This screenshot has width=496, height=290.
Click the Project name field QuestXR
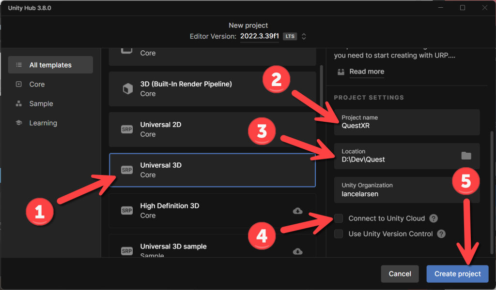click(407, 122)
